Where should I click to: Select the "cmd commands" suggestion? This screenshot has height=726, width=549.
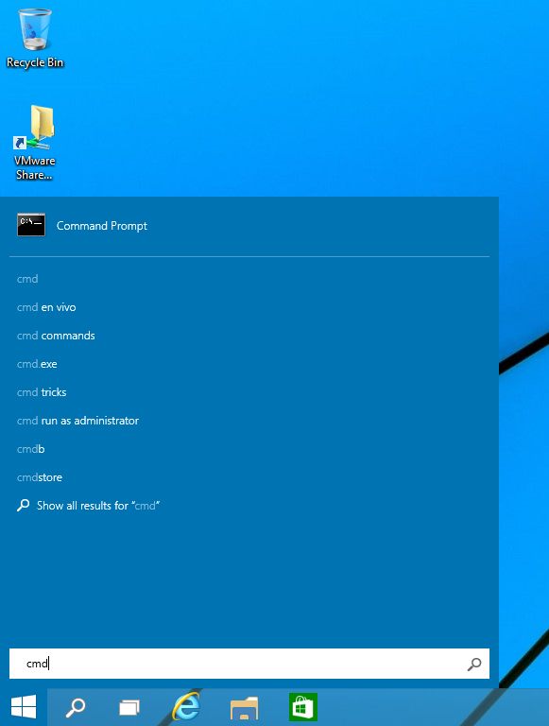(56, 336)
